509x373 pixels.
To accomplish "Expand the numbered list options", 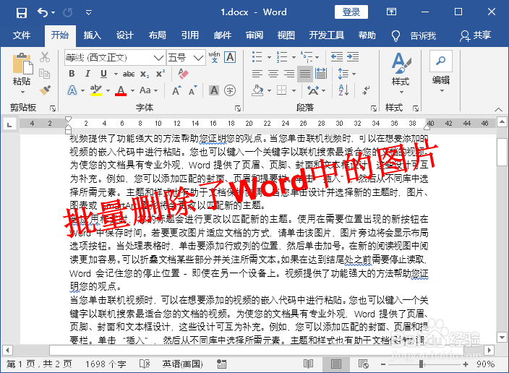I will point(294,57).
